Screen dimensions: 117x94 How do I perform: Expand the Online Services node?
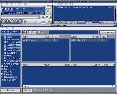pos(2,64)
